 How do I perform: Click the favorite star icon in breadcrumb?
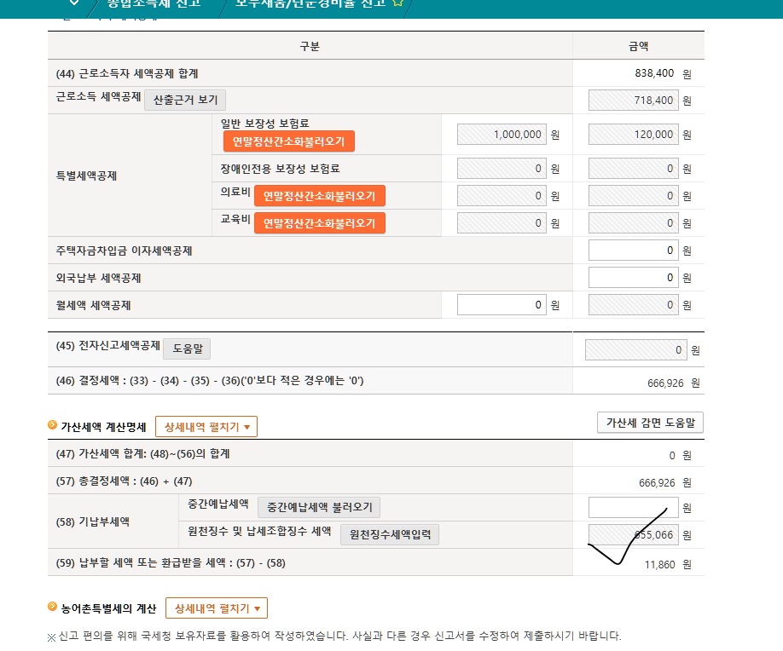click(397, 3)
